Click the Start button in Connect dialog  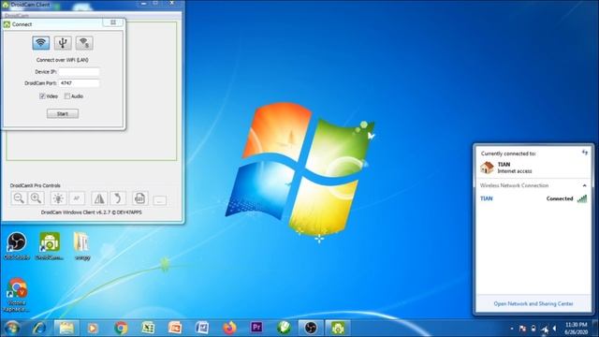click(63, 113)
